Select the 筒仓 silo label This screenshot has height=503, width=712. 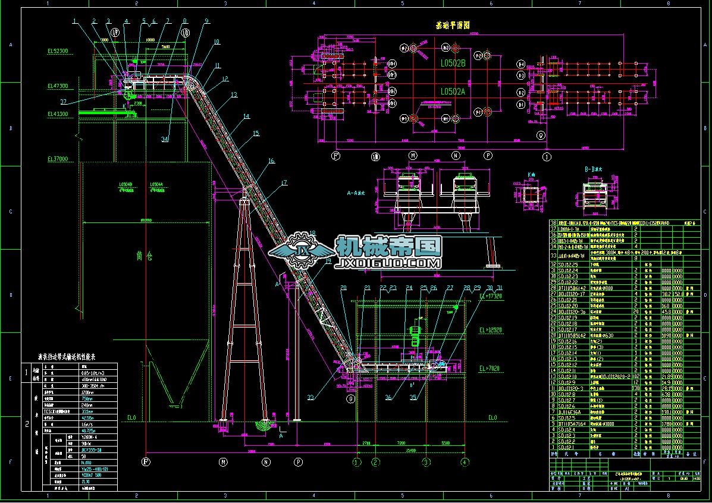pos(145,256)
